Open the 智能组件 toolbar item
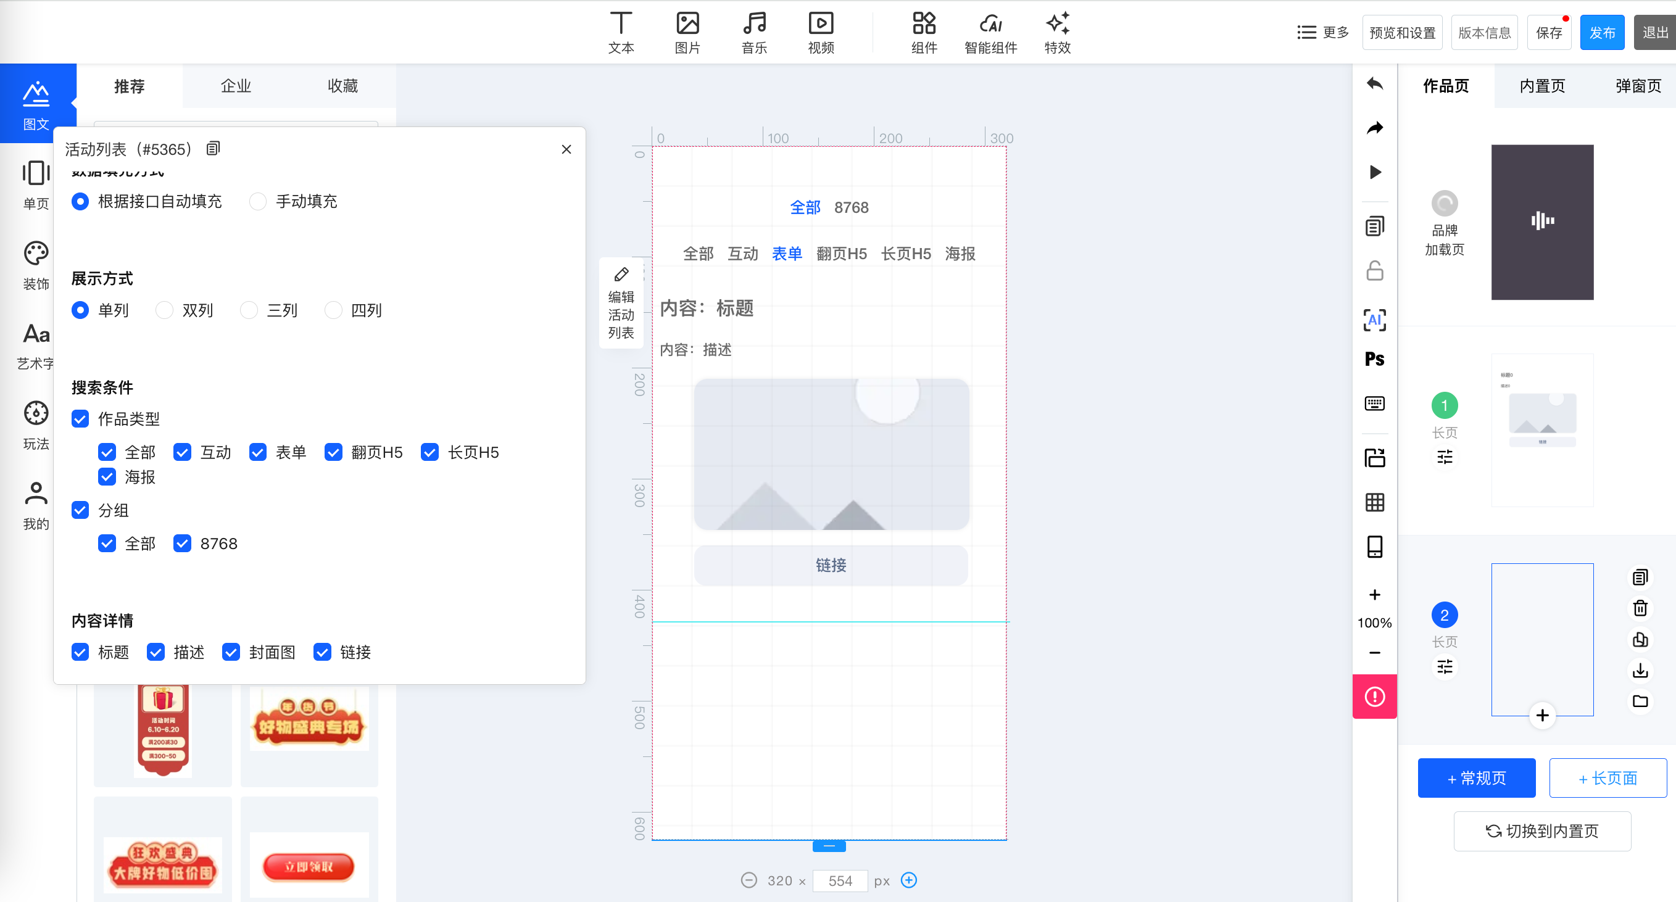 pyautogui.click(x=990, y=33)
